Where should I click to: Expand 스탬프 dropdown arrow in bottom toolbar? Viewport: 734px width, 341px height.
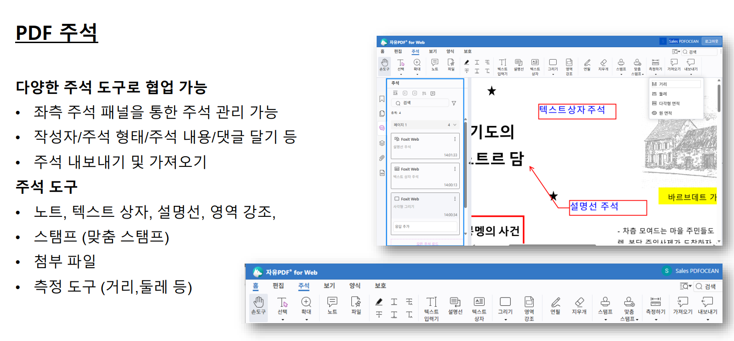coord(605,319)
